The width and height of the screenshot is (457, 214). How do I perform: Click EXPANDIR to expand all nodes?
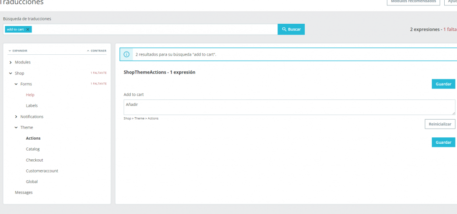18,51
